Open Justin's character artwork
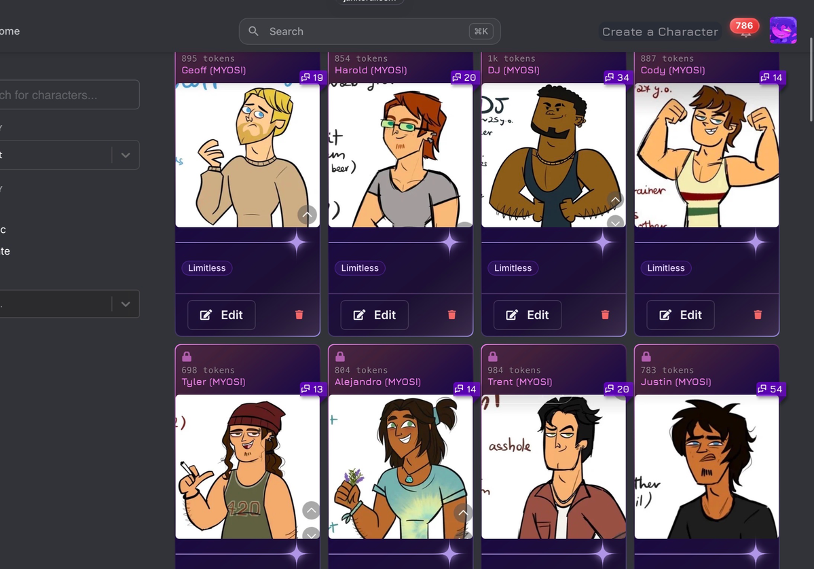Viewport: 814px width, 569px height. pos(707,466)
